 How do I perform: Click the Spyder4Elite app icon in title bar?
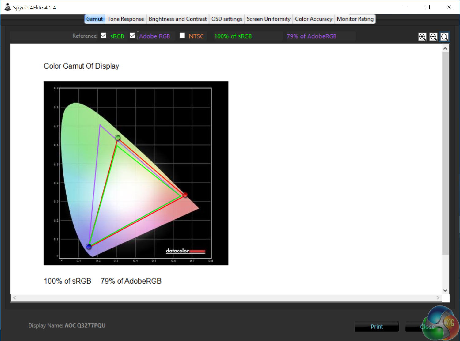click(8, 7)
